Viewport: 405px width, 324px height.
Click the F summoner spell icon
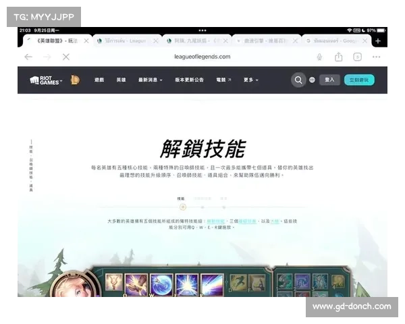(257, 283)
